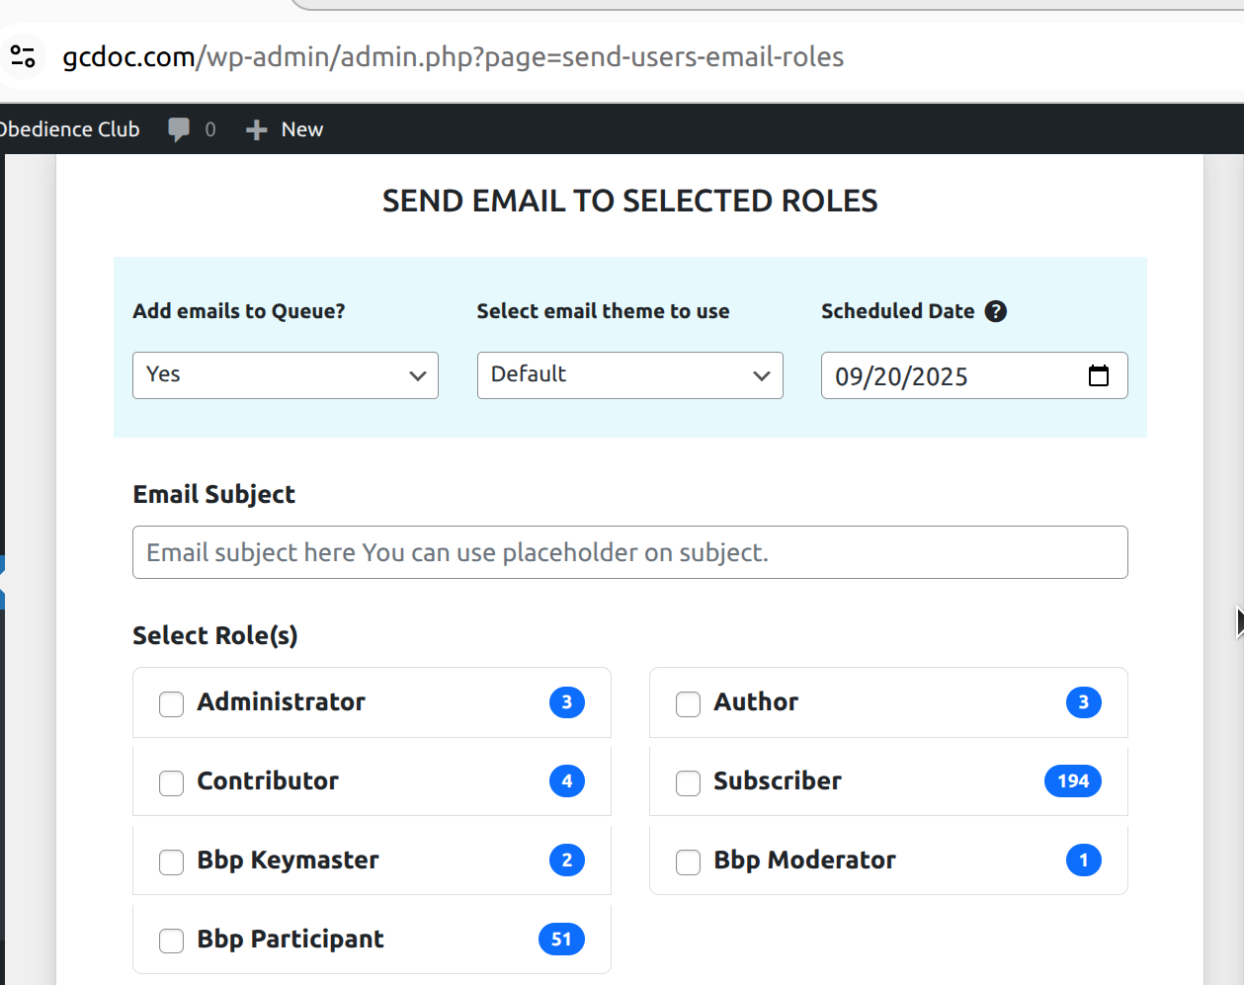Viewport: 1244px width, 985px height.
Task: Open the Add emails to Queue dropdown
Action: tap(286, 375)
